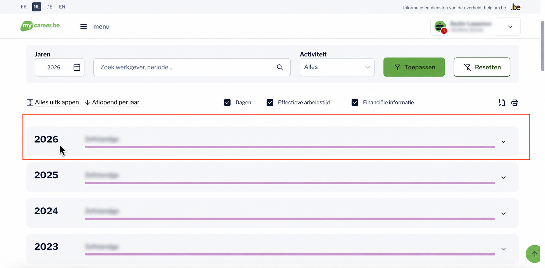Click the notification badge showing 1
Viewport: 545px width, 268px height.
(x=444, y=31)
